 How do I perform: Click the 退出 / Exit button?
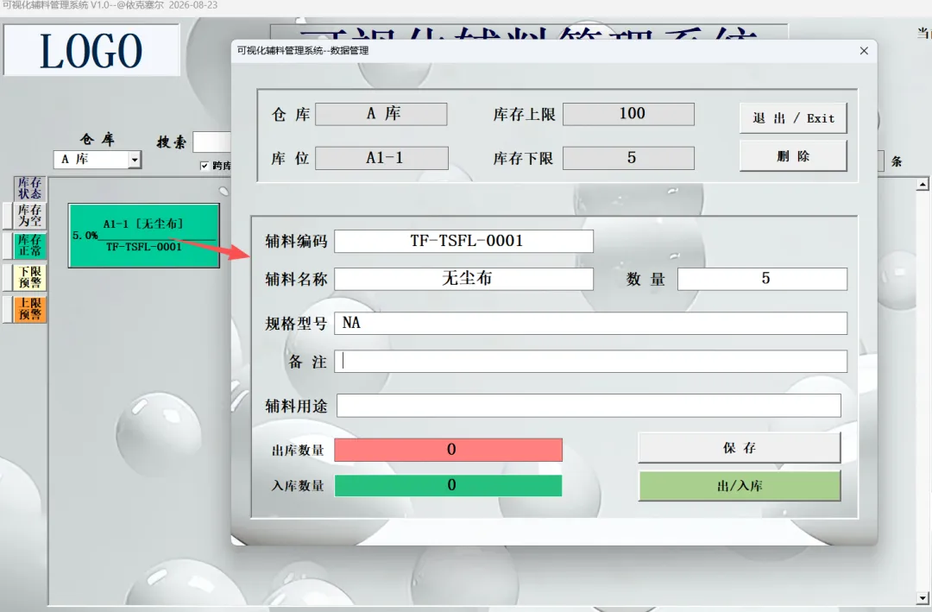click(793, 118)
